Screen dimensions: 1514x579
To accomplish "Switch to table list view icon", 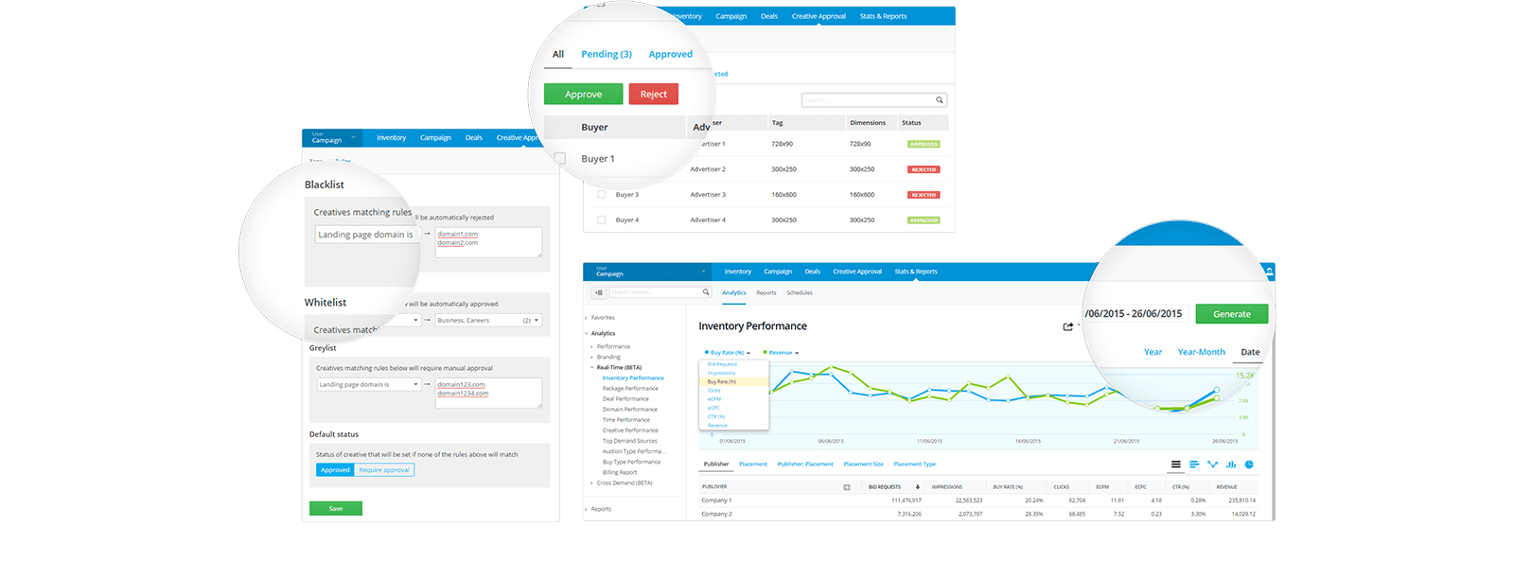I will coord(1175,465).
